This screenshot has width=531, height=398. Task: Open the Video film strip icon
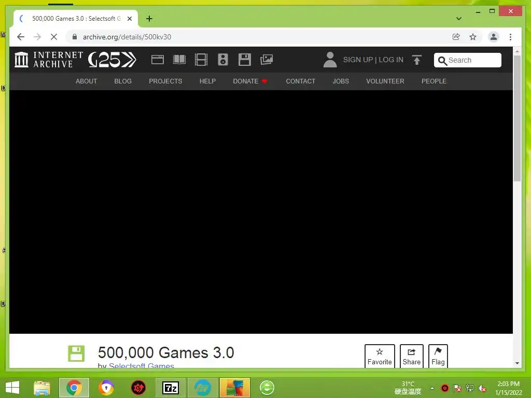201,60
